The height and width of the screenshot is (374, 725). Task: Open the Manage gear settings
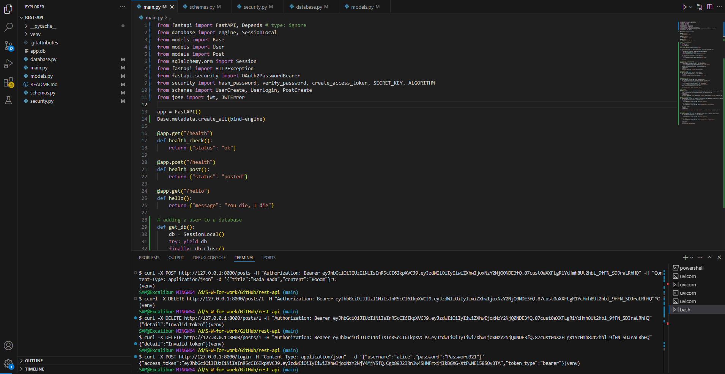tap(8, 364)
